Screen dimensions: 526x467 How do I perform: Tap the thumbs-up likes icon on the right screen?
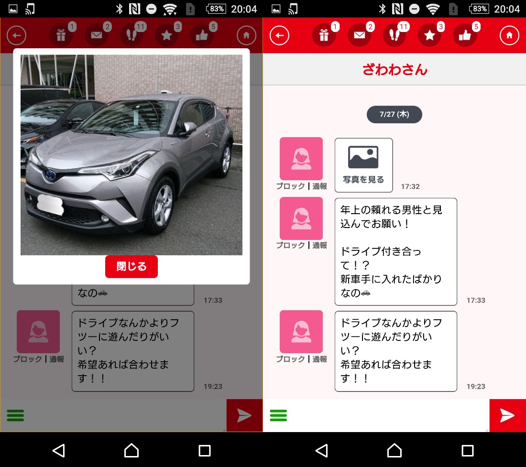tap(464, 35)
